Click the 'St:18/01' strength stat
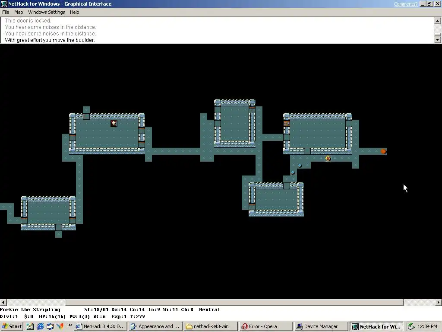The image size is (442, 332). pos(96,310)
